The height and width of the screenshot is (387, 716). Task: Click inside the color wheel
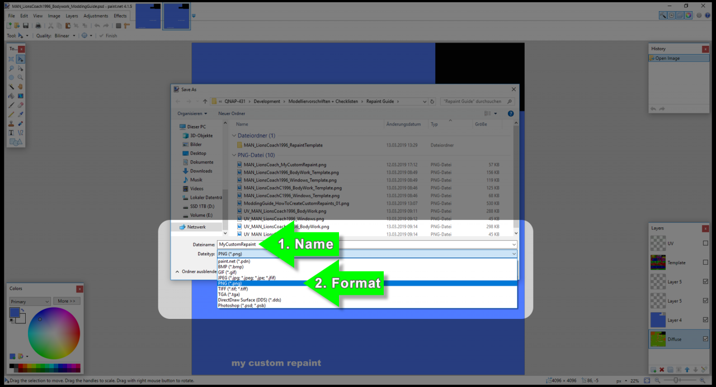coord(54,333)
